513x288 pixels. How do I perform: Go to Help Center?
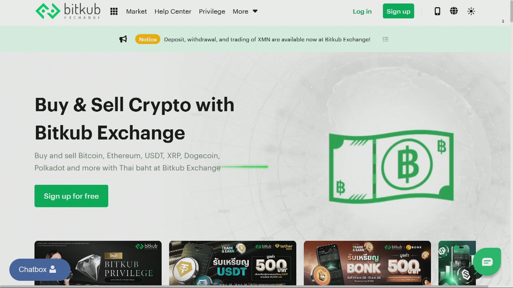click(x=173, y=11)
